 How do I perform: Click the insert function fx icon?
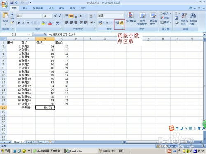pos(45,34)
